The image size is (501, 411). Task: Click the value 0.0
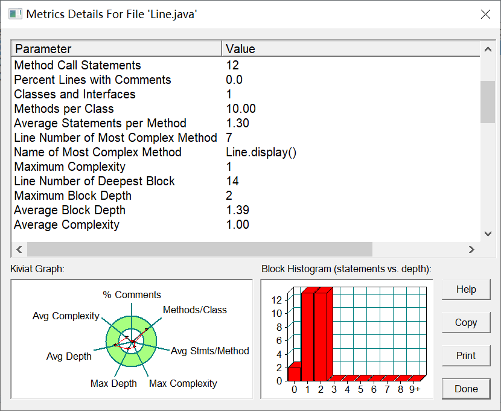(234, 80)
